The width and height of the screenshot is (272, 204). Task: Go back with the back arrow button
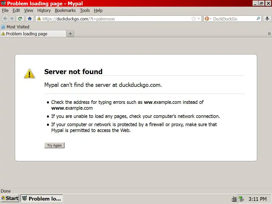click(5, 19)
